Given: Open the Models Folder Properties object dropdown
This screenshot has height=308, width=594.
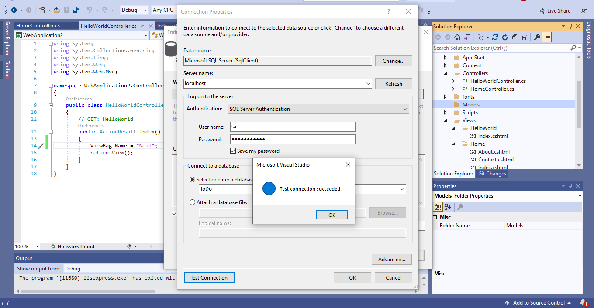Looking at the screenshot, I should [579, 196].
